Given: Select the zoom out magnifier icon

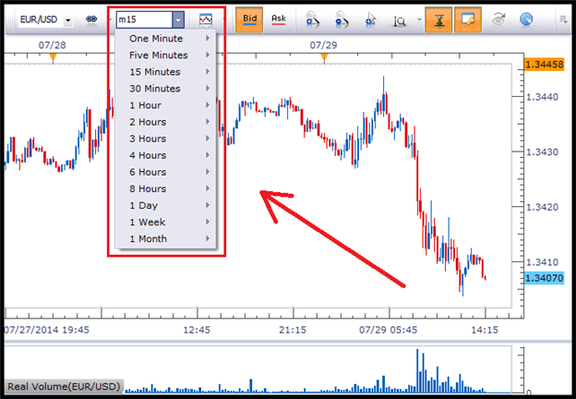Looking at the screenshot, I should tap(342, 19).
